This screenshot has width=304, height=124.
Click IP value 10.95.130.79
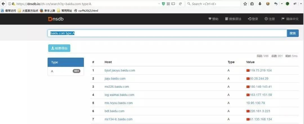pyautogui.click(x=256, y=103)
